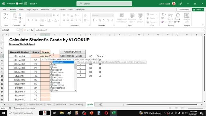
Task: Select cell with Student B score 50
Action: (36, 60)
